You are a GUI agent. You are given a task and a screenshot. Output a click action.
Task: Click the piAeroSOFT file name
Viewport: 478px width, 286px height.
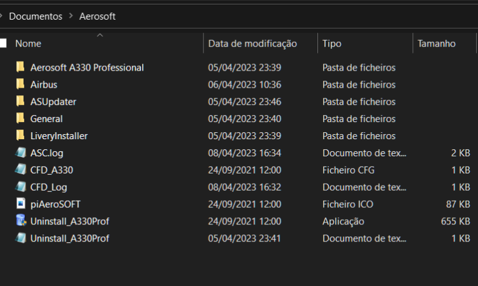point(55,204)
